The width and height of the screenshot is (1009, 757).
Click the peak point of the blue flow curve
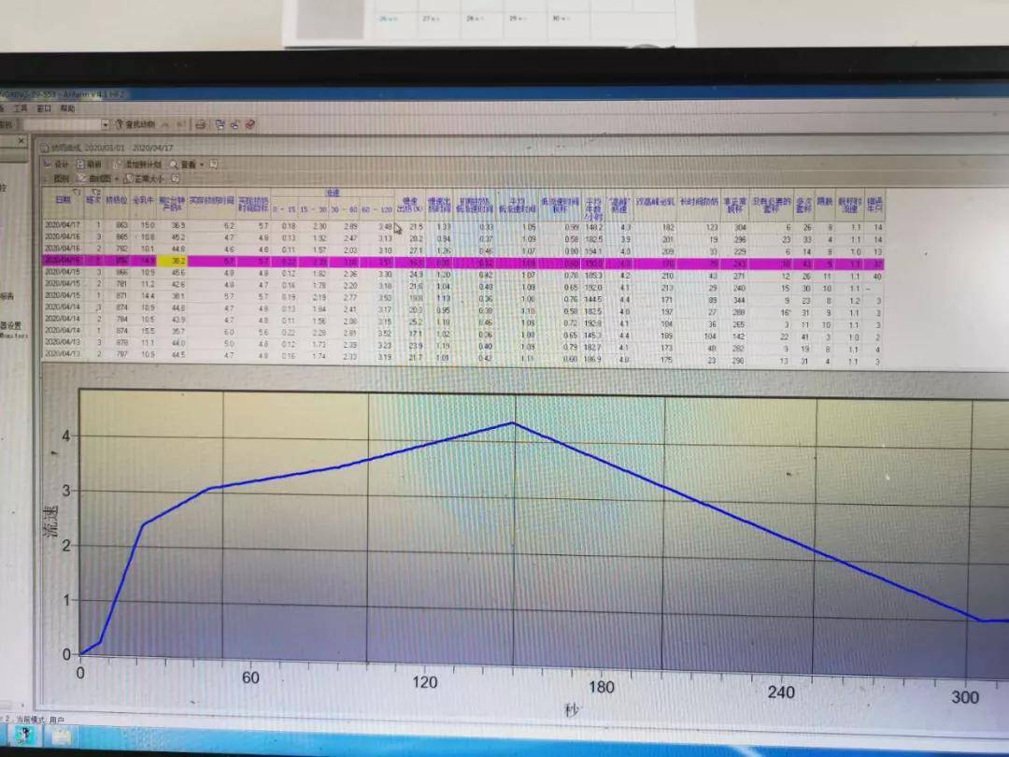click(x=513, y=423)
